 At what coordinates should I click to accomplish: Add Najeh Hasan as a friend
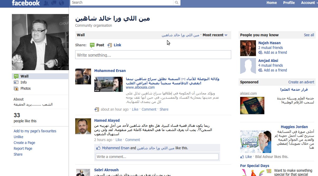coord(273,52)
